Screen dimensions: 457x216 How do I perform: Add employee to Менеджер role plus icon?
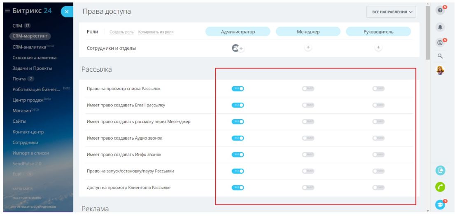point(308,48)
